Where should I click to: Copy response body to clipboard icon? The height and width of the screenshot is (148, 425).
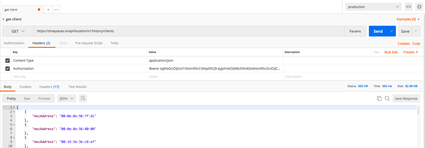point(379,98)
